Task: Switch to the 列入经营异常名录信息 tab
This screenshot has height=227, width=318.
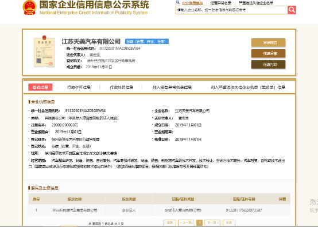Action: [172, 87]
